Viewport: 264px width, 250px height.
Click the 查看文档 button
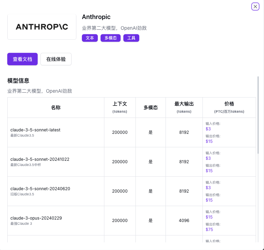tap(22, 59)
